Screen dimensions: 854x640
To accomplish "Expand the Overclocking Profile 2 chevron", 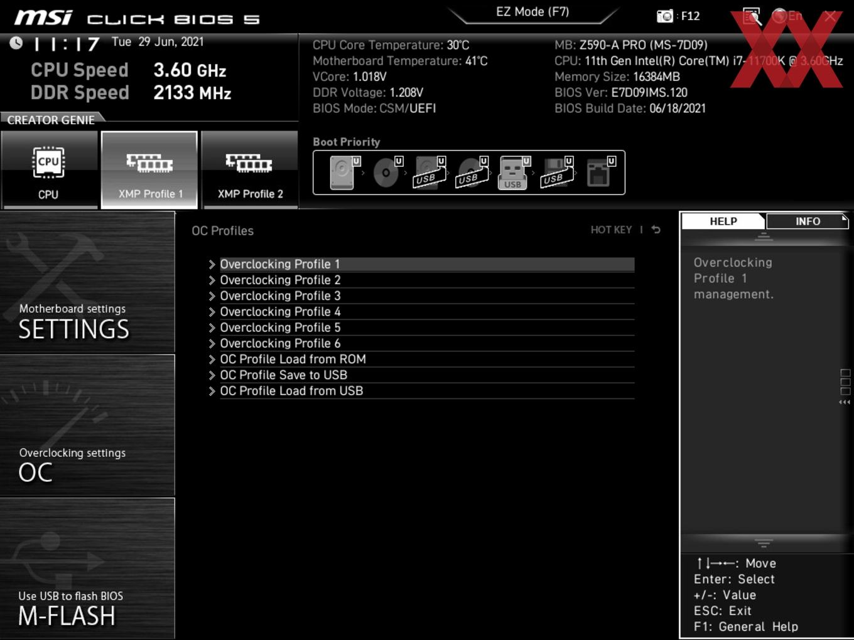I will click(x=212, y=280).
